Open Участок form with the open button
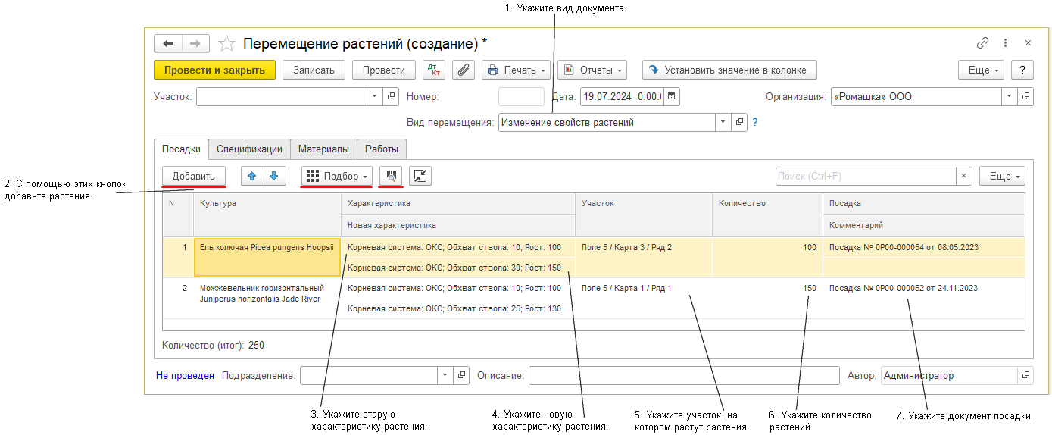 coord(392,96)
